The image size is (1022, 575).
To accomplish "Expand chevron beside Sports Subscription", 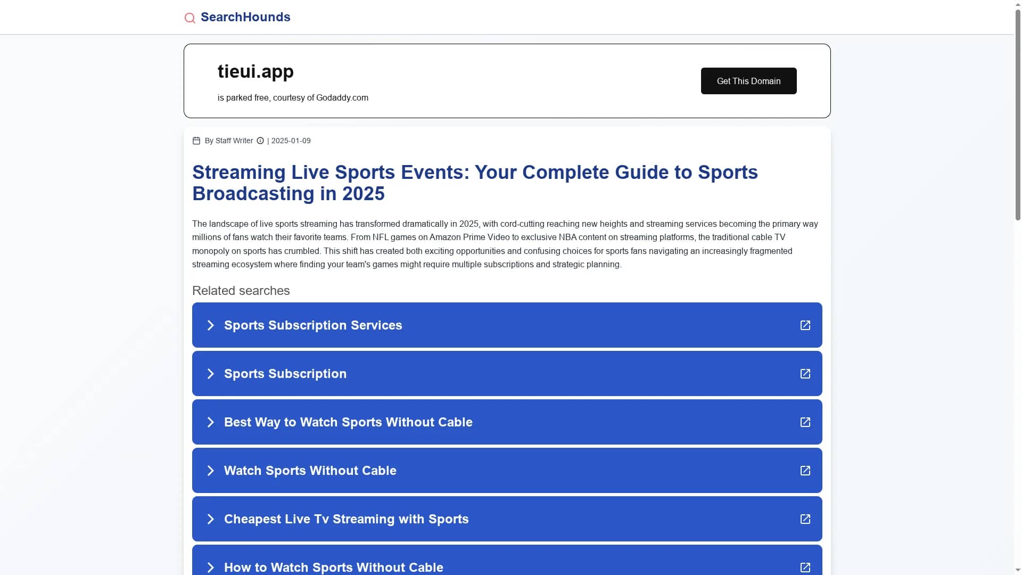I will (x=211, y=374).
